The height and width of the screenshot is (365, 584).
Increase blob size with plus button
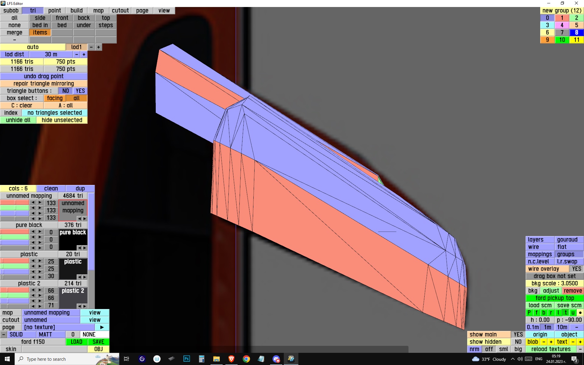click(551, 342)
